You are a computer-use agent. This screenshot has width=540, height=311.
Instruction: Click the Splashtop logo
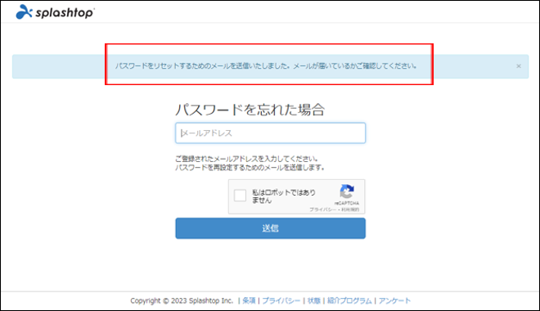[55, 12]
